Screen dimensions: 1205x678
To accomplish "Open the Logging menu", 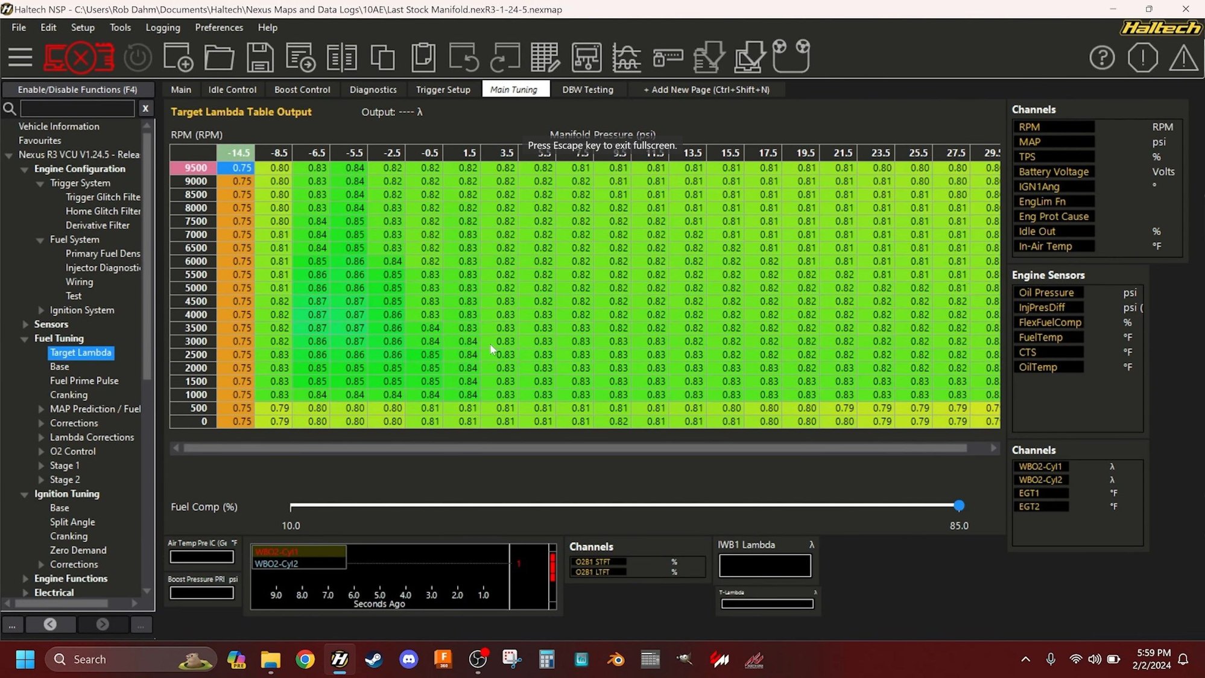I will click(x=162, y=28).
